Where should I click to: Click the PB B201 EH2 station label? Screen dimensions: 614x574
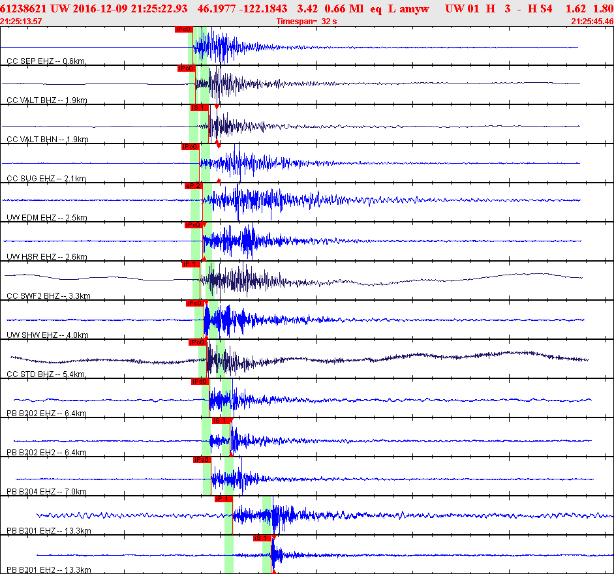(48, 570)
